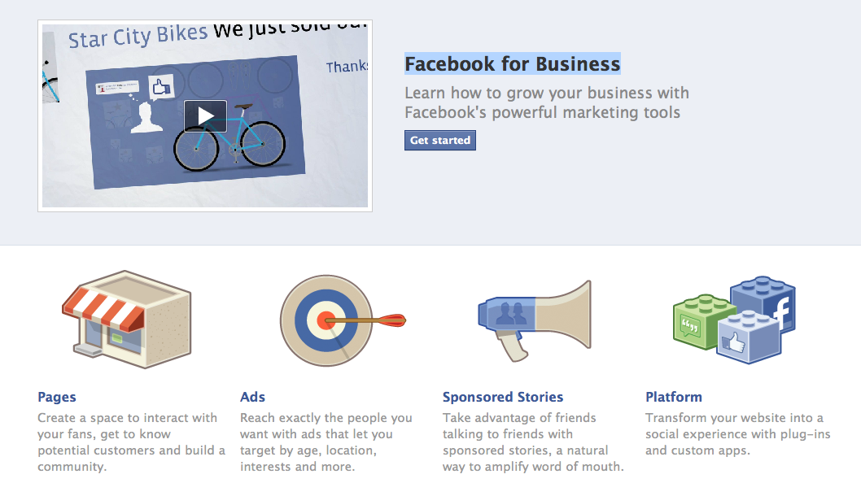This screenshot has height=483, width=861.
Task: Click the profile silhouette in video thumbnail
Action: (x=147, y=119)
